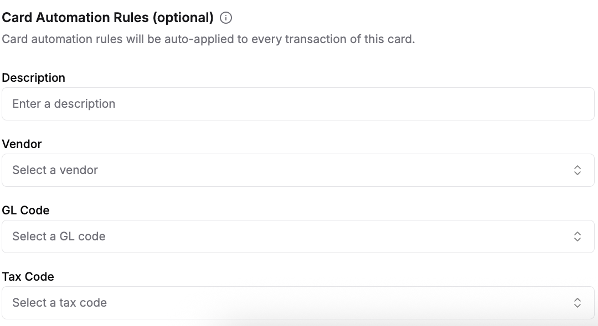This screenshot has height=326, width=598.
Task: Click the "Vendor" field label
Action: (22, 144)
